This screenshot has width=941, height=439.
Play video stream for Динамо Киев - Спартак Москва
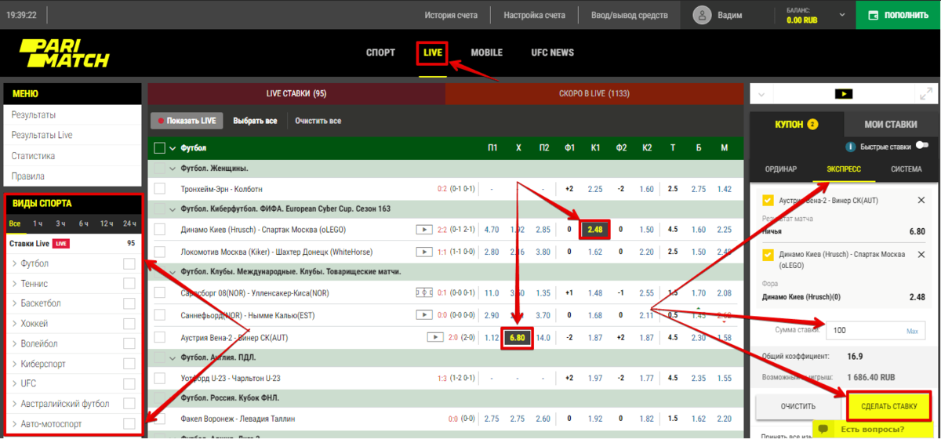tap(423, 230)
